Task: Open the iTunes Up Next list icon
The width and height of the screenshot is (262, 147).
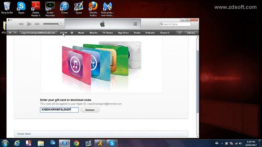Action: (x=135, y=24)
